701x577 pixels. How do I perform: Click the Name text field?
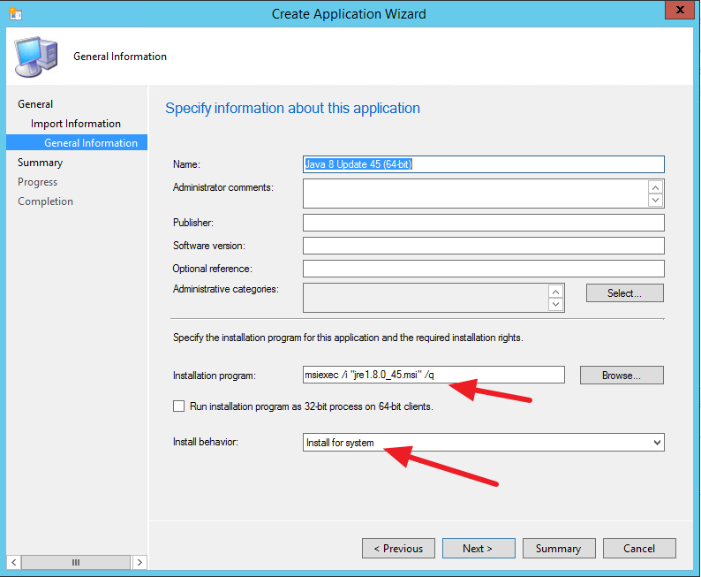click(483, 164)
